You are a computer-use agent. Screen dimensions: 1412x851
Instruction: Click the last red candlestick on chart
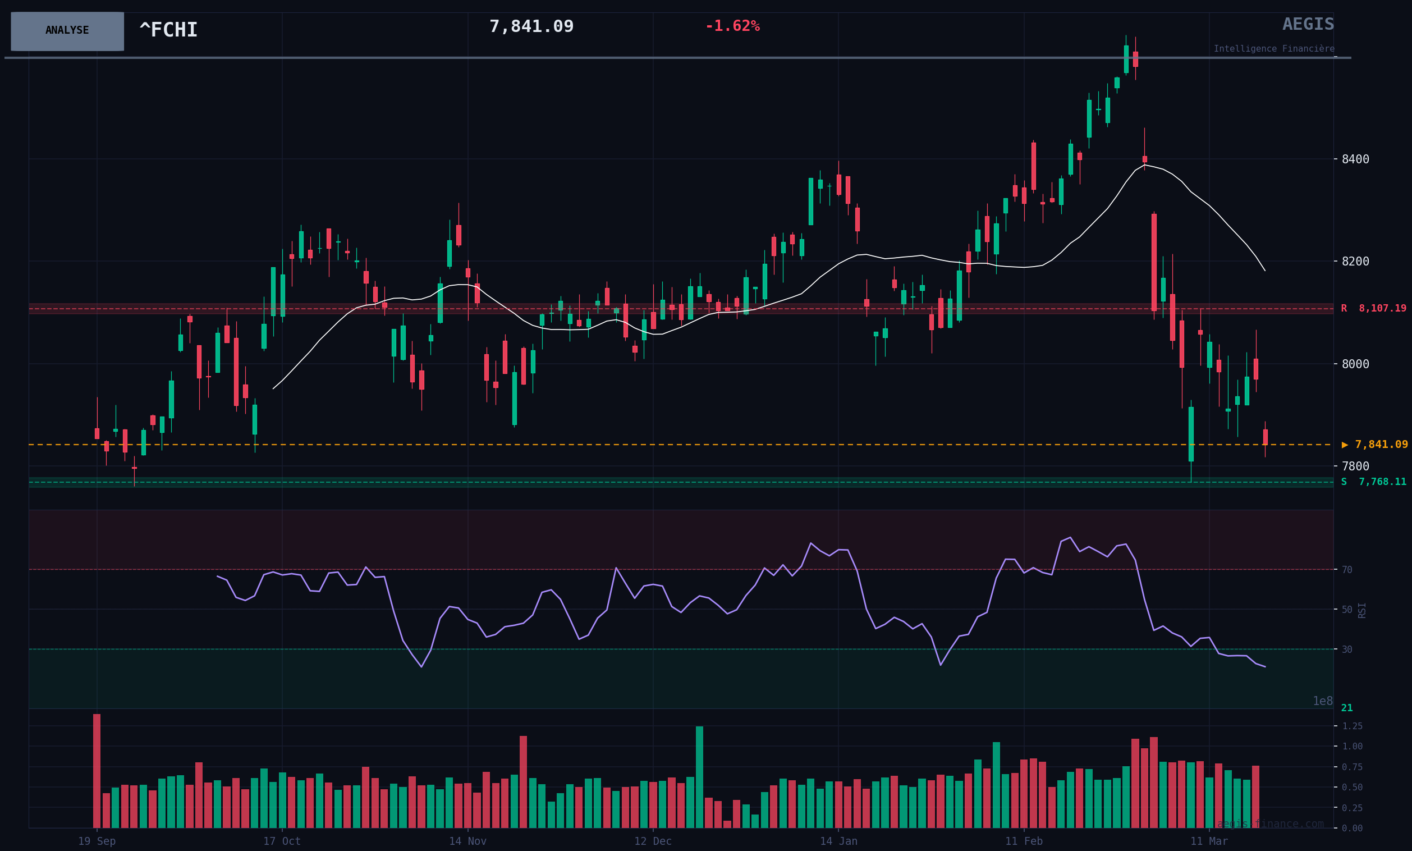point(1266,437)
